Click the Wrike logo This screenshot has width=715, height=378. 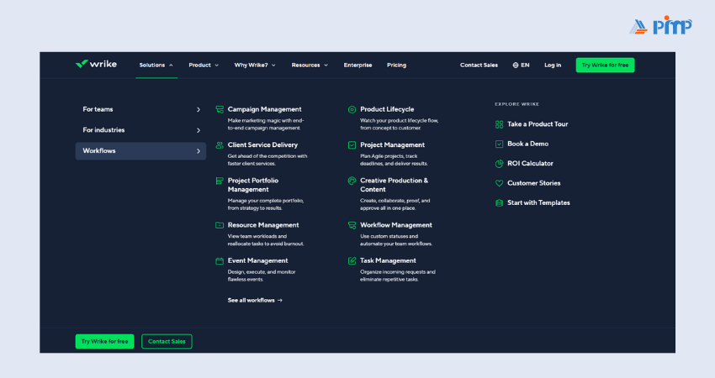click(x=96, y=64)
